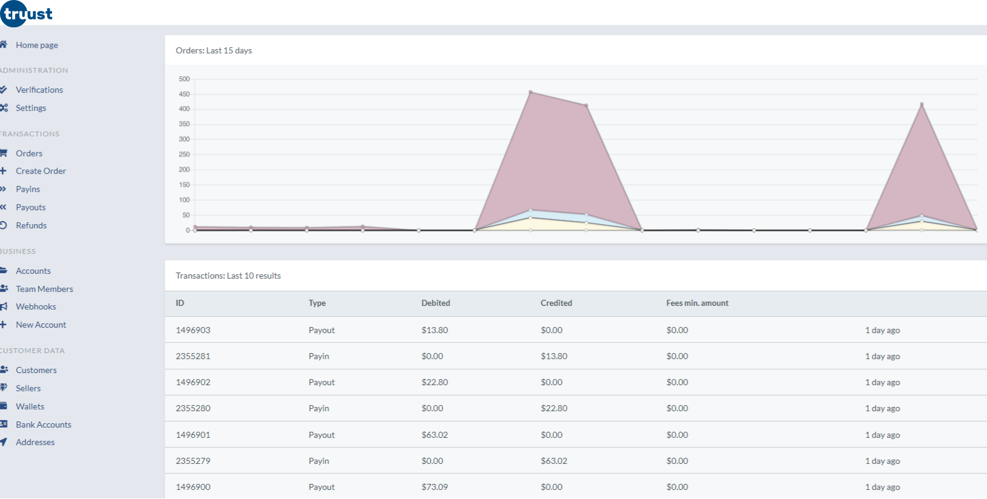Click the Team Members people icon

point(4,289)
